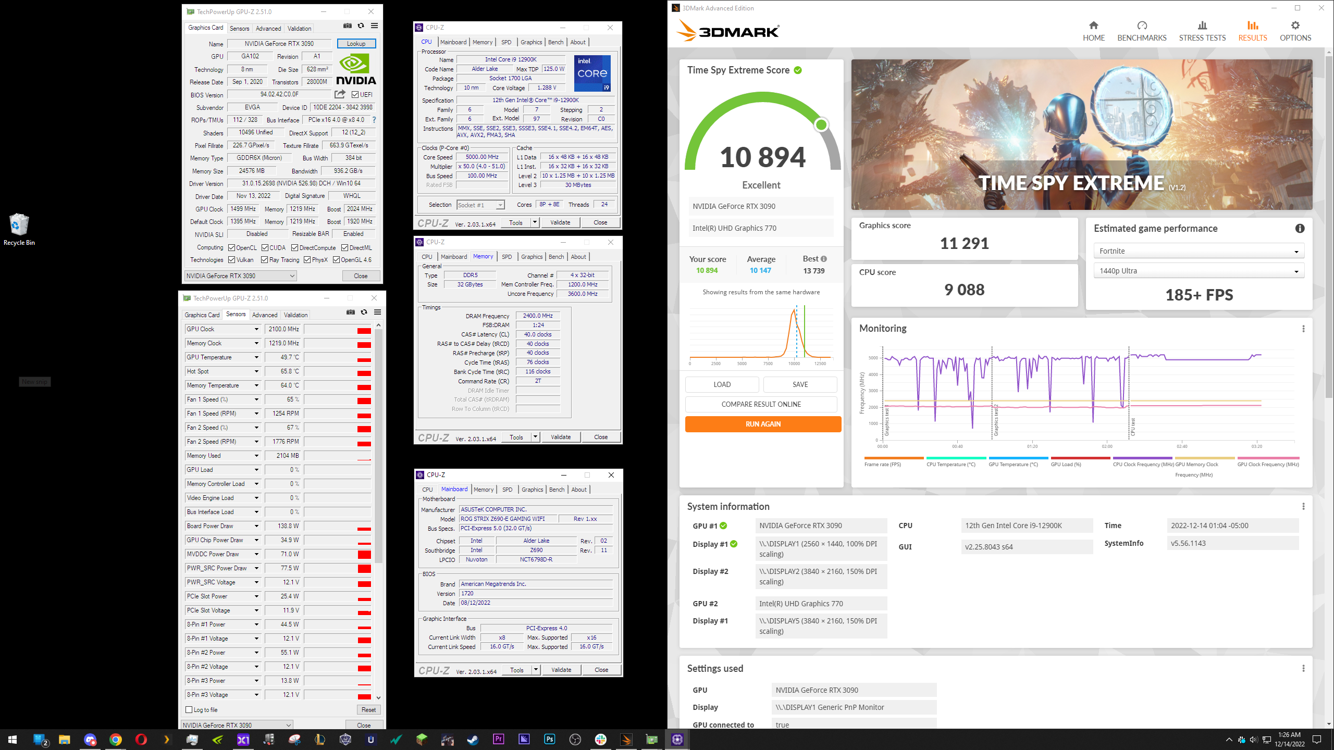Toggle PhysX checkbox in GPU-Z

307,260
